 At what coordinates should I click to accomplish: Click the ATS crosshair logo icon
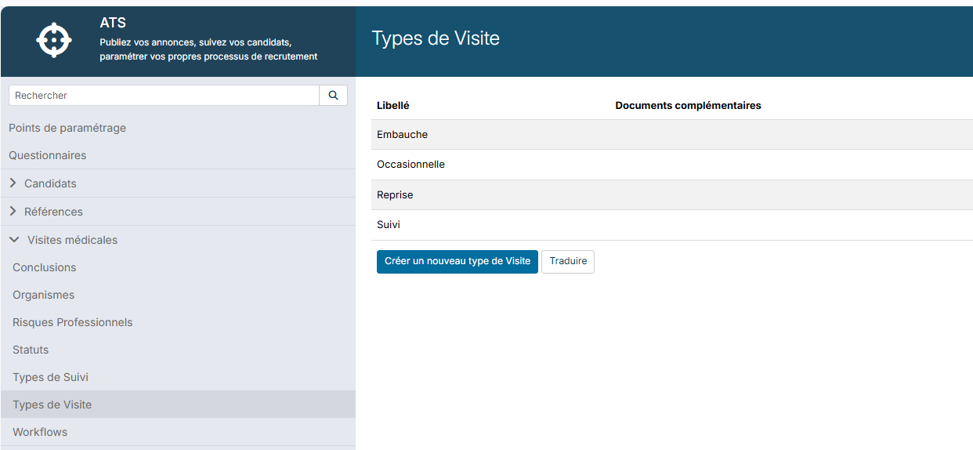click(54, 40)
